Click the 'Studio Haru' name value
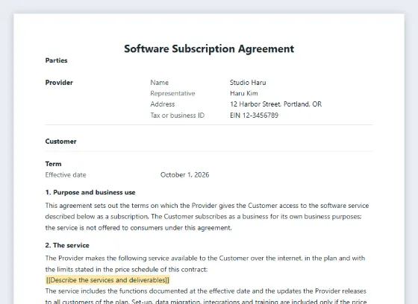 pos(248,83)
